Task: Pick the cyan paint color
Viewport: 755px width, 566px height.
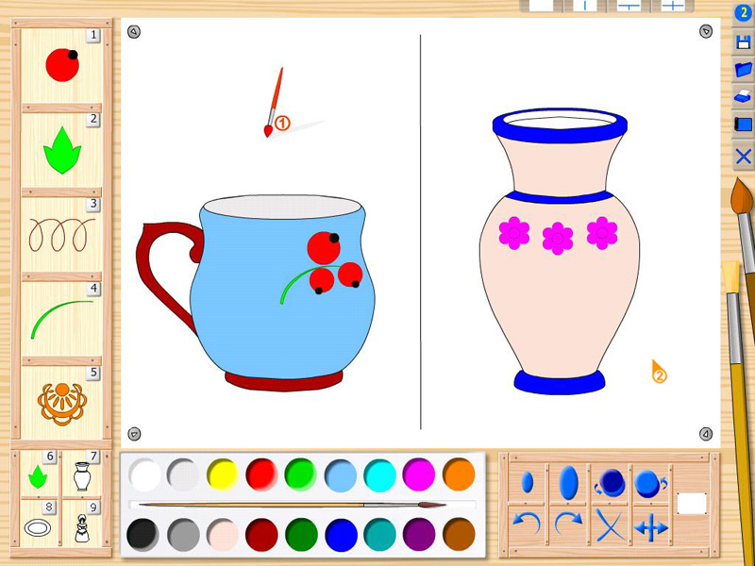Action: coord(379,474)
